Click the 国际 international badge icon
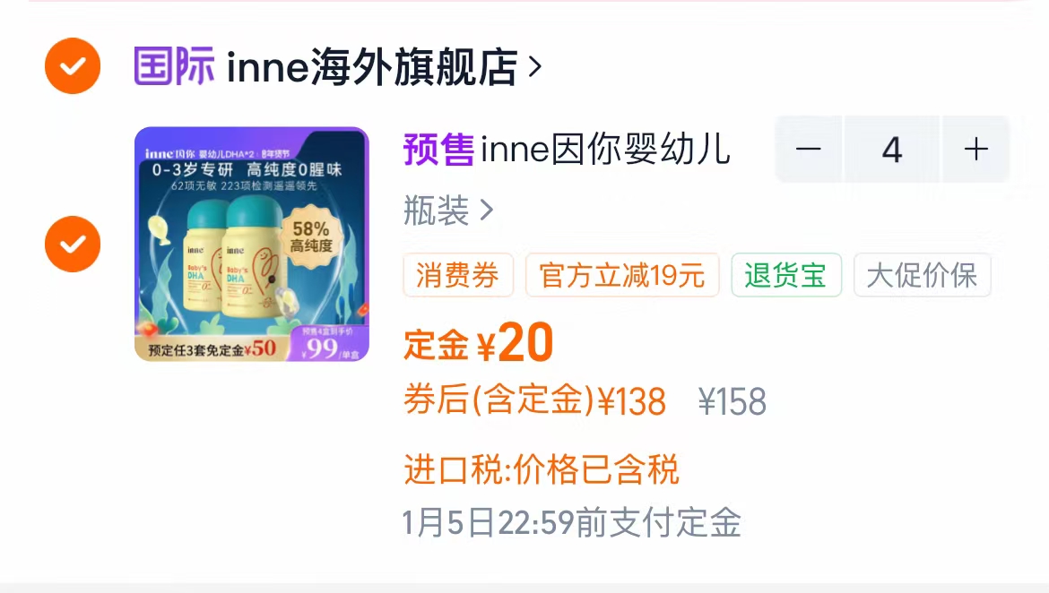 click(x=174, y=66)
